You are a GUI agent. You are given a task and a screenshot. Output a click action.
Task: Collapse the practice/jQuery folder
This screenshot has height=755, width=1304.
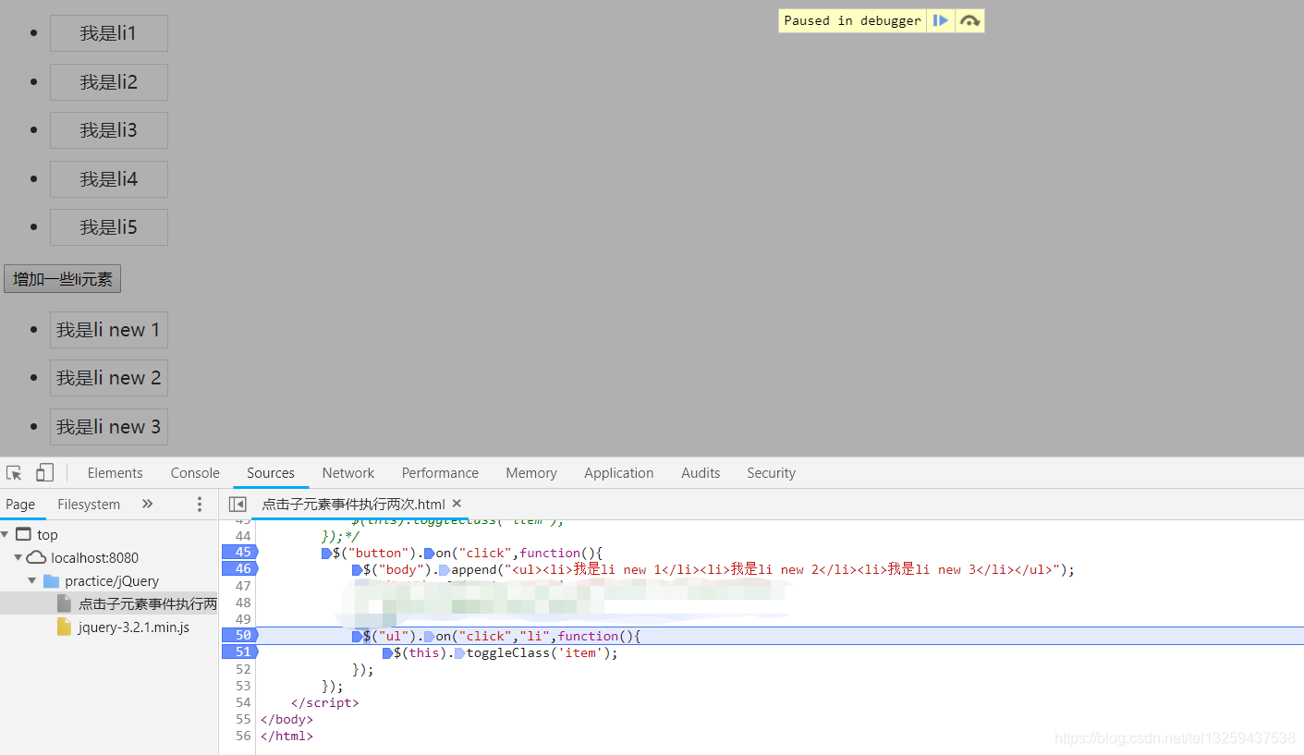coord(32,580)
